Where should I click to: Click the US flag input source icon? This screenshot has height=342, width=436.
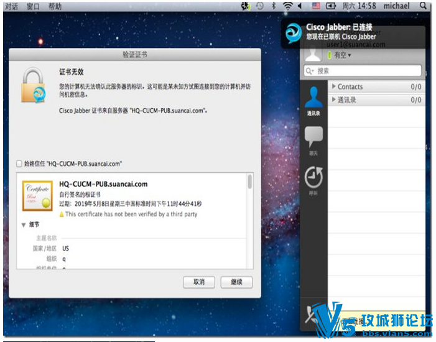pyautogui.click(x=316, y=6)
